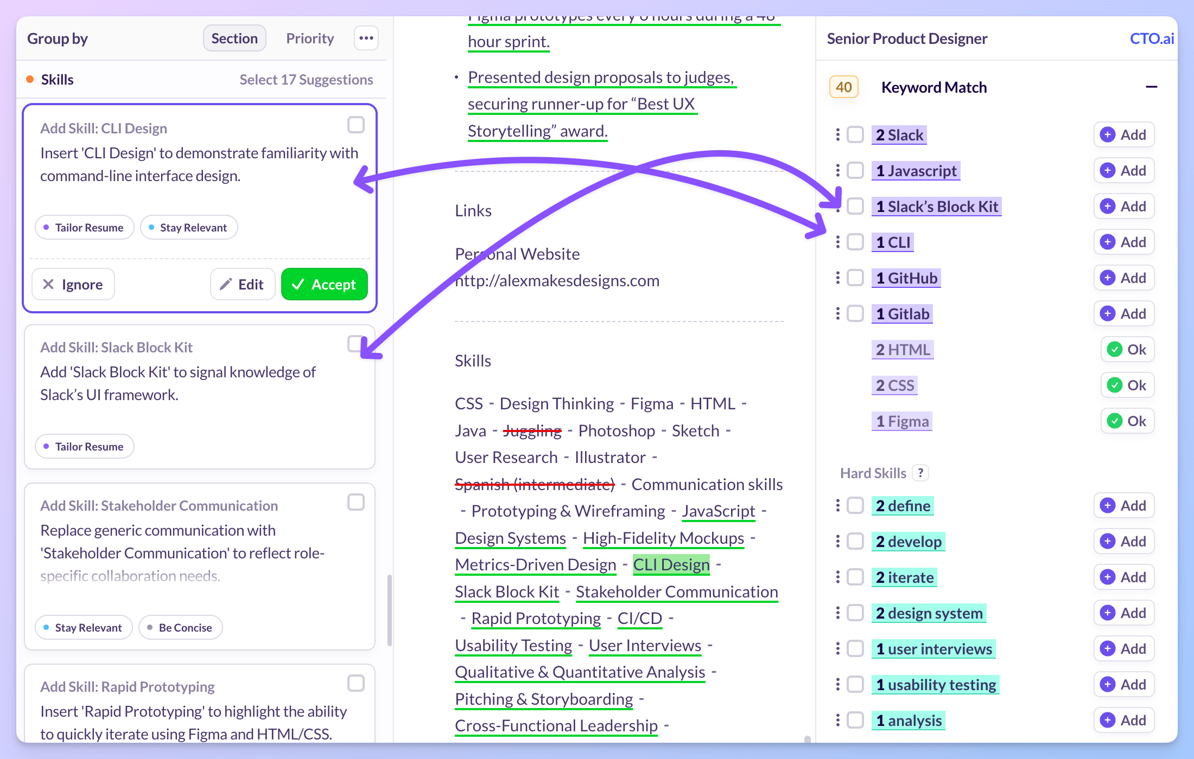1194x759 pixels.
Task: Add the Slack's Block Kit keyword
Action: coord(1123,206)
